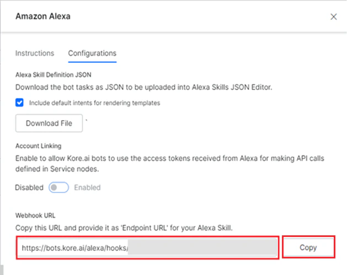This screenshot has height=275, width=347.
Task: Click the 'Copy this URL' instruction text
Action: tap(124, 228)
